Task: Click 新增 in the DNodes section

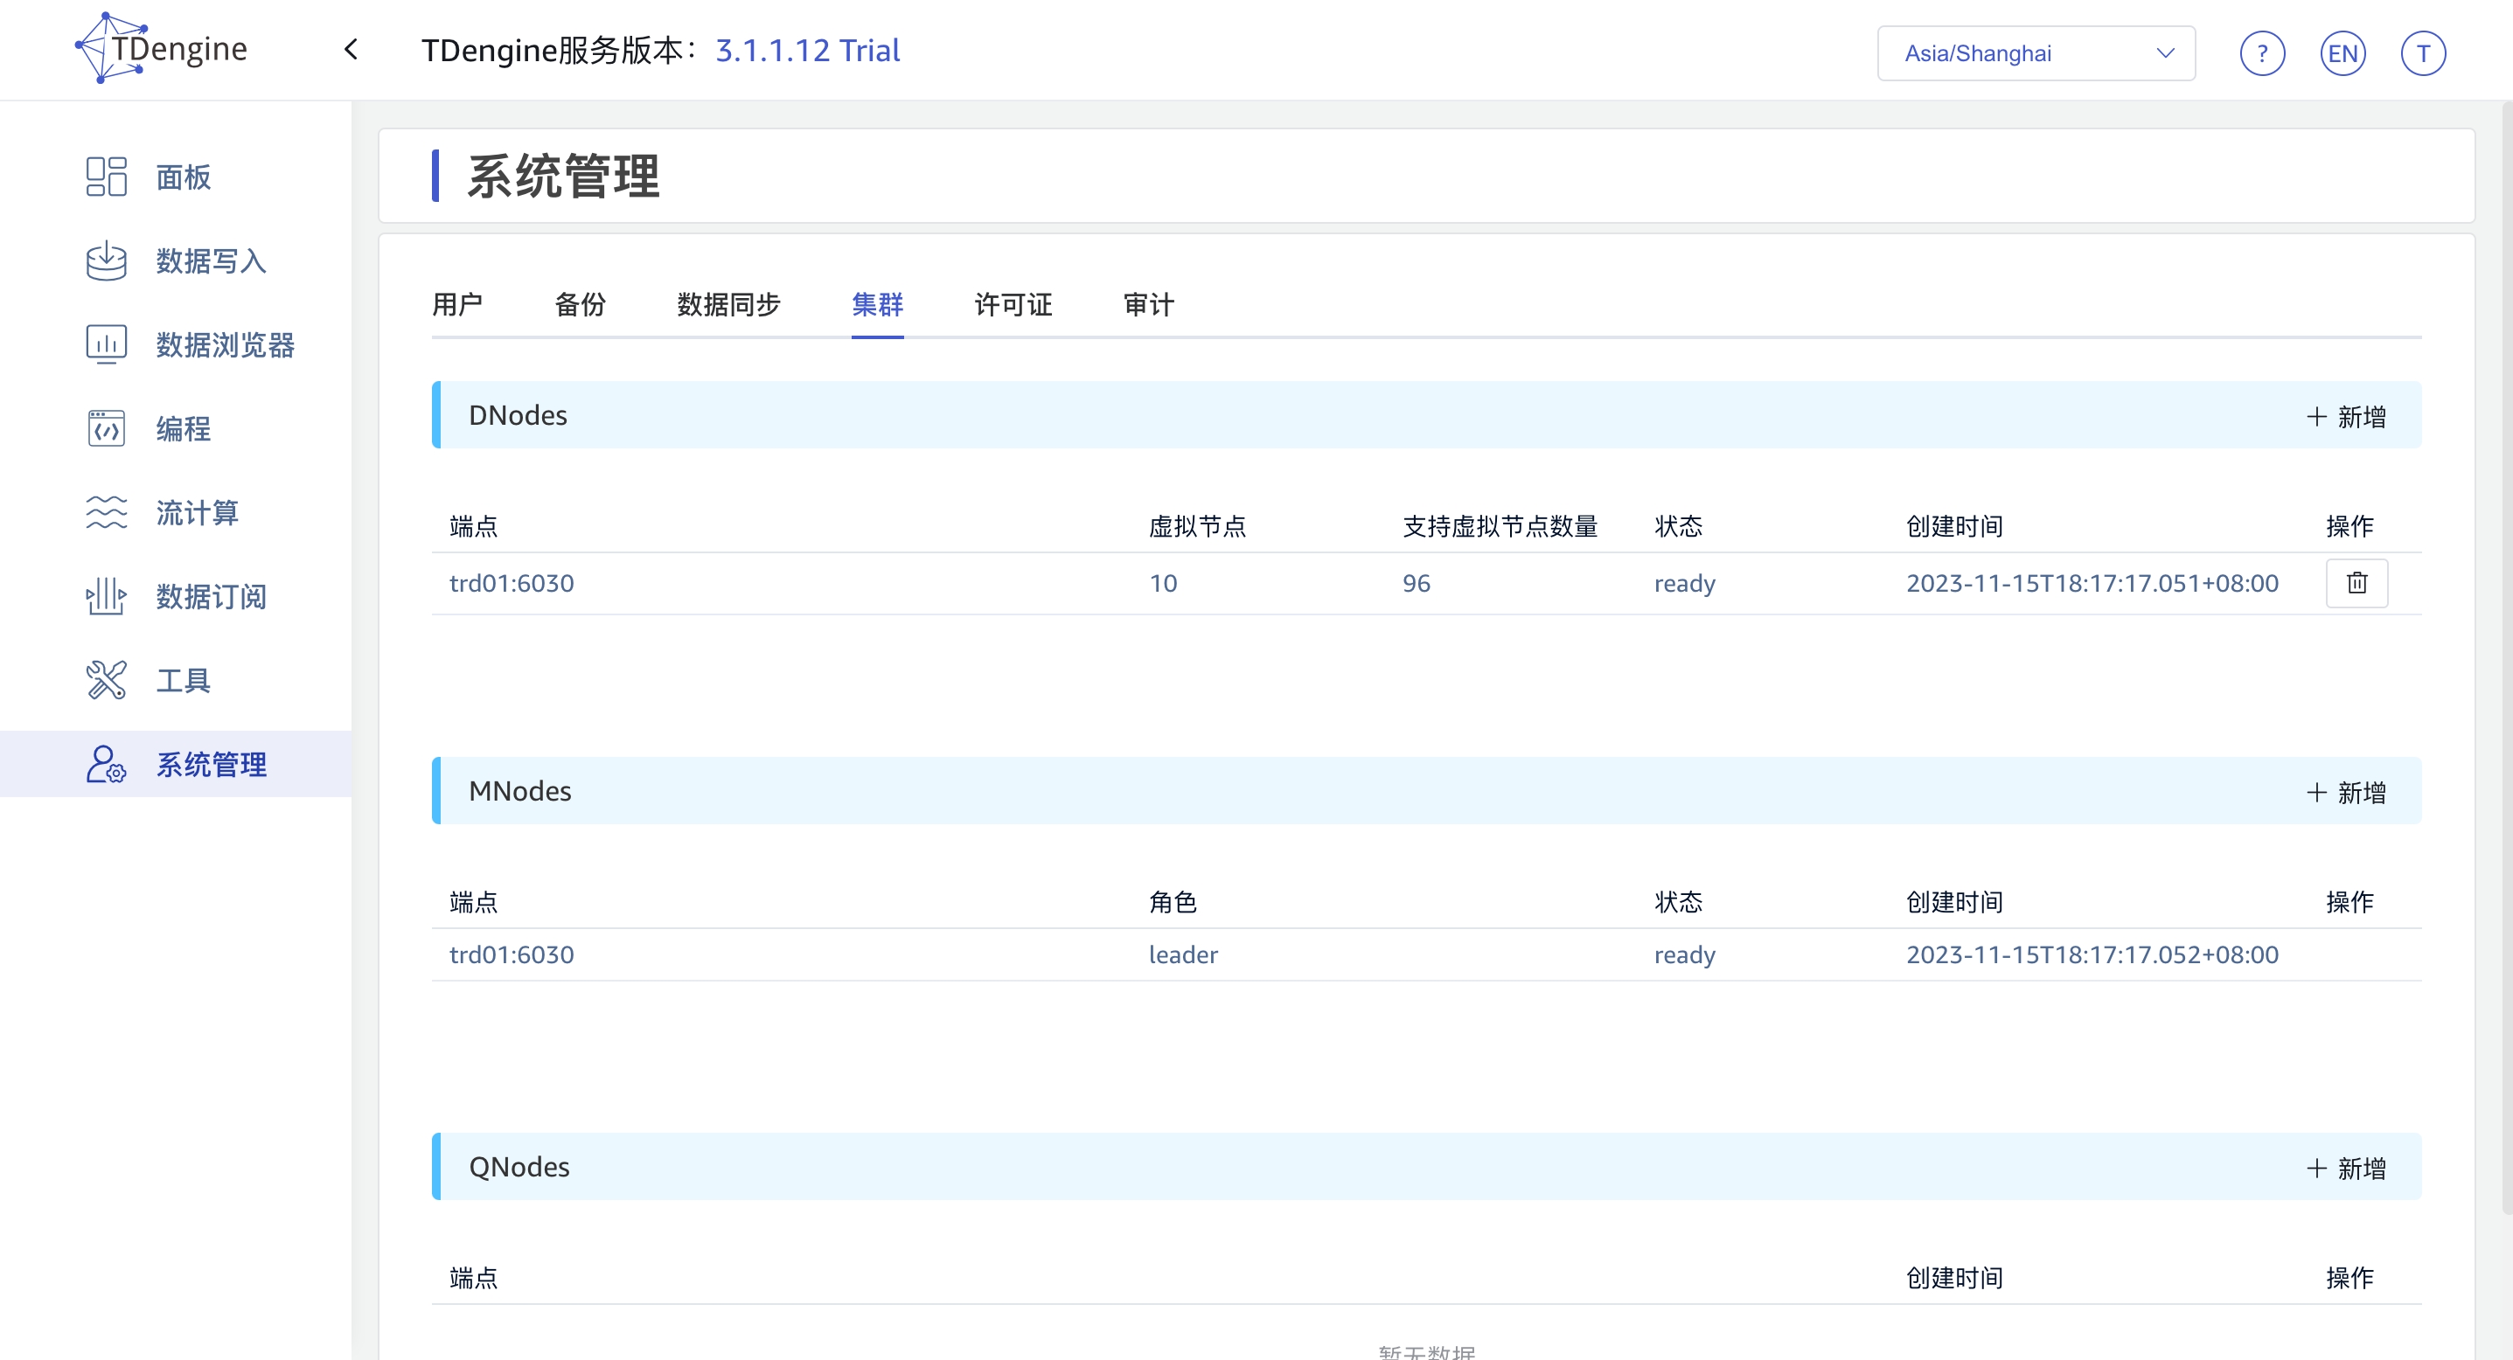Action: pyautogui.click(x=2345, y=416)
